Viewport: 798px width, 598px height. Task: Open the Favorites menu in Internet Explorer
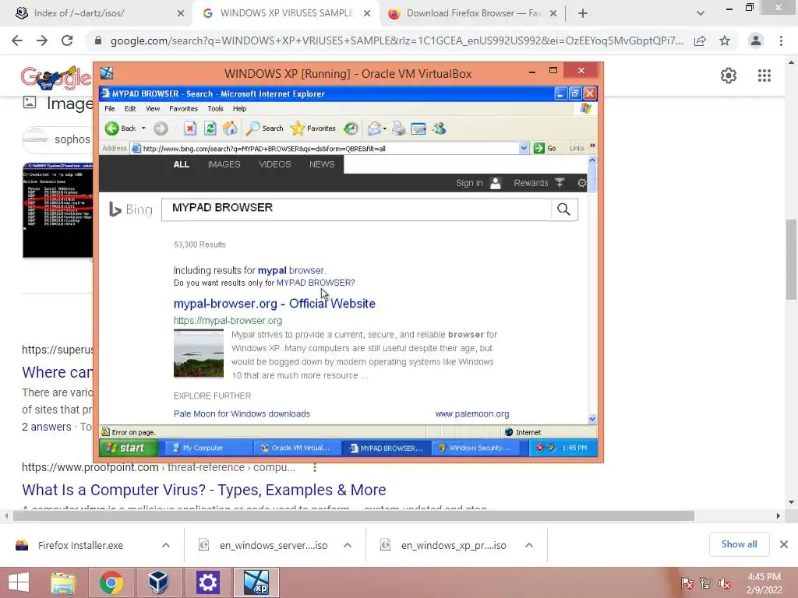click(183, 108)
